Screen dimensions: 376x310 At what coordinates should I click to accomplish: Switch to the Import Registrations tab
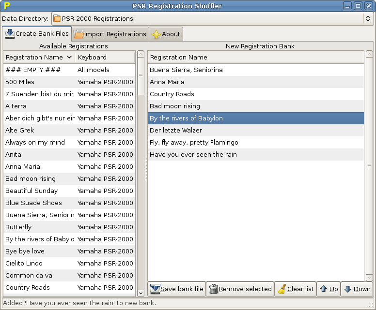[x=110, y=34]
